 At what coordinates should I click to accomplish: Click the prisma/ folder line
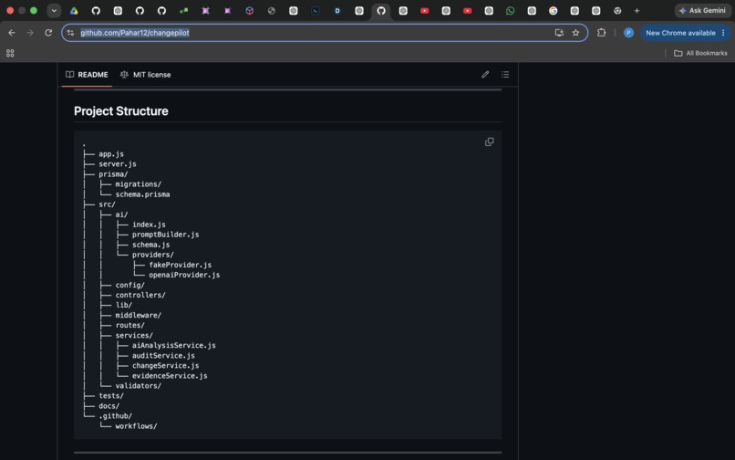tap(113, 174)
